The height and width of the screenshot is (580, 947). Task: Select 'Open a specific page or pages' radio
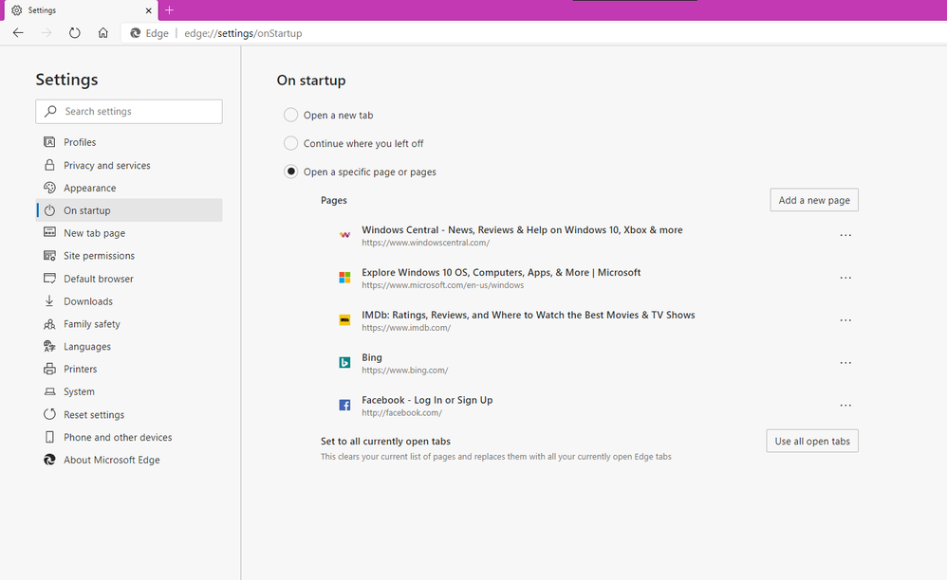tap(291, 172)
